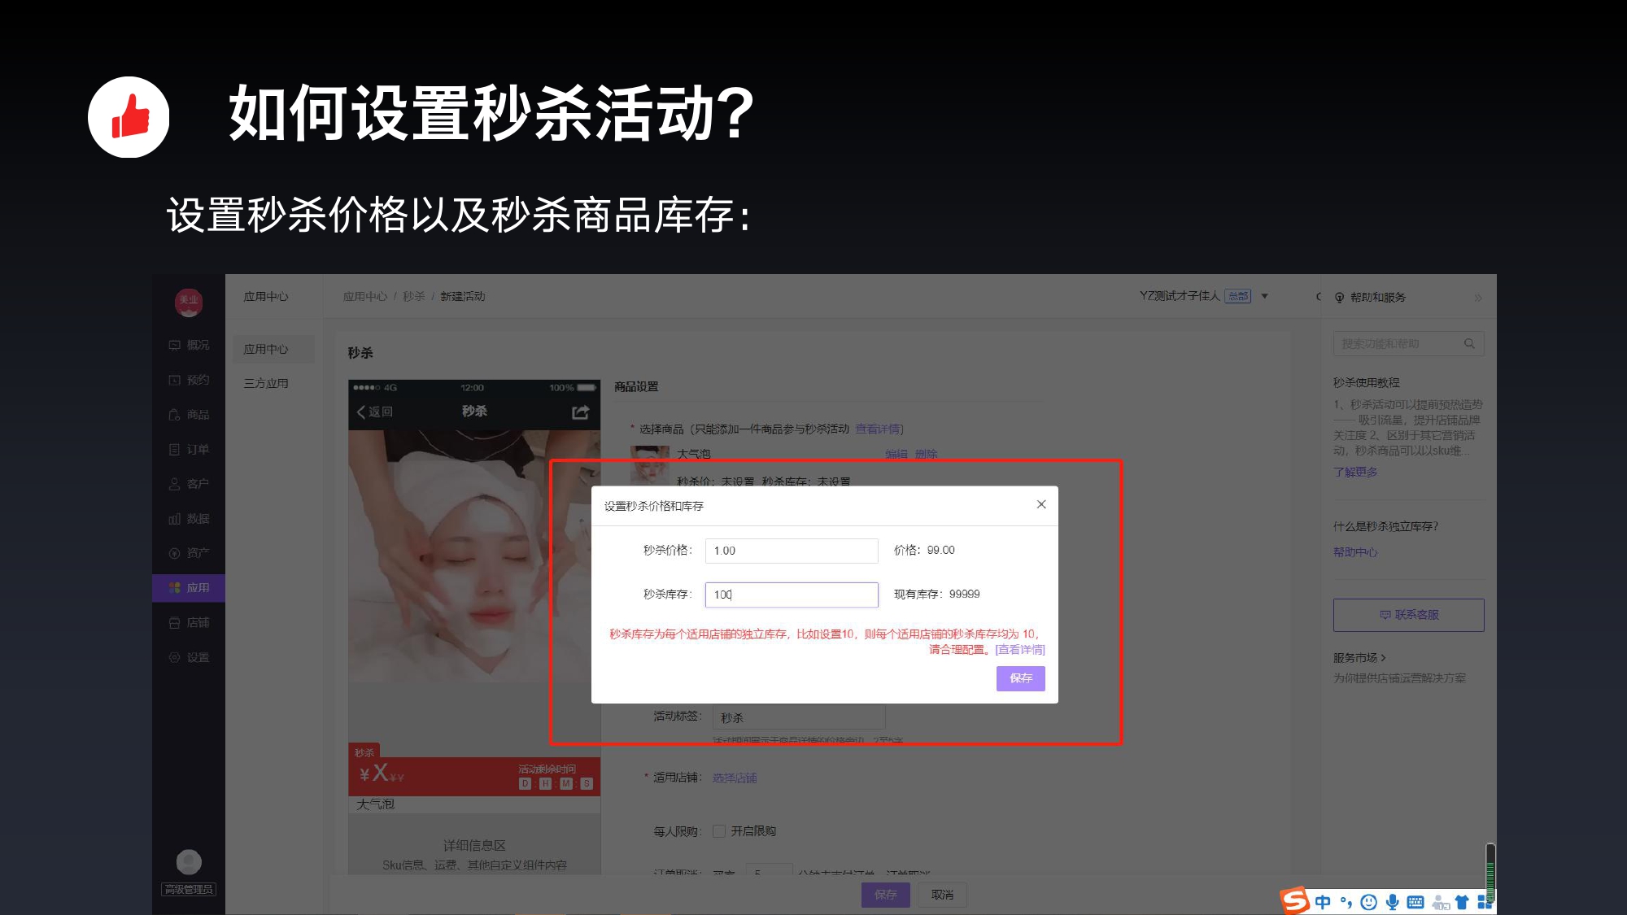1627x915 pixels.
Task: Expand the YZ测试才子佳人 account dropdown arrow
Action: pos(1265,296)
